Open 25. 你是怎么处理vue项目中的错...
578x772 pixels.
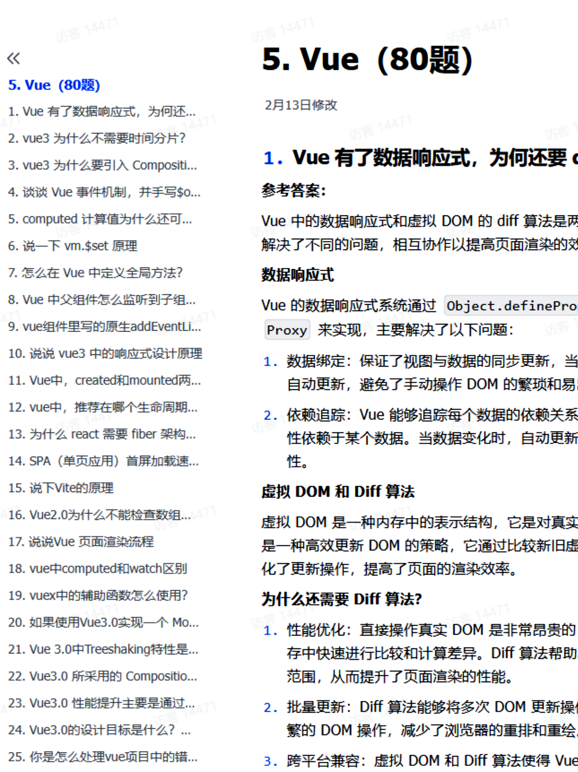[x=103, y=757]
